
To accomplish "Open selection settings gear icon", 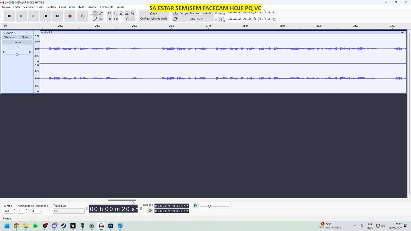I will pos(150,211).
